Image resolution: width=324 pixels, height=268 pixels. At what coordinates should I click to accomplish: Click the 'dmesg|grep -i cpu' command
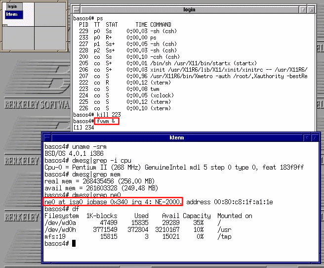pos(101,161)
